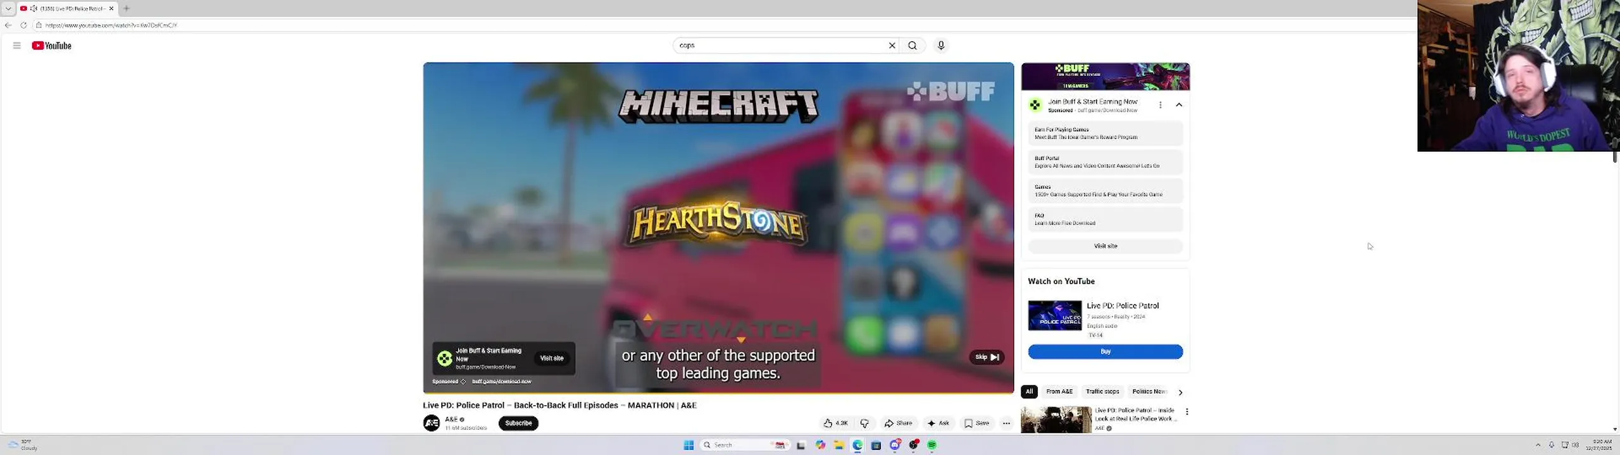
Task: Open the Live PD: Police Patrol show thumbnail
Action: pyautogui.click(x=1055, y=315)
